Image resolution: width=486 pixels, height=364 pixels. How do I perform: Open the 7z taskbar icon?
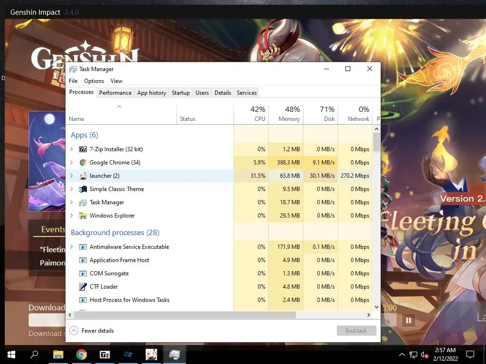pyautogui.click(x=105, y=355)
